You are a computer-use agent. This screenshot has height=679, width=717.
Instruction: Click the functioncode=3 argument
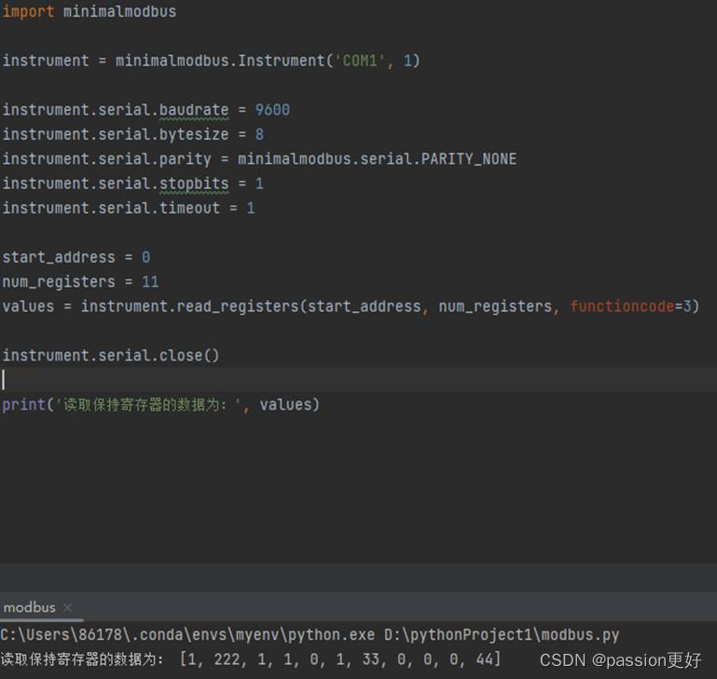pos(633,306)
